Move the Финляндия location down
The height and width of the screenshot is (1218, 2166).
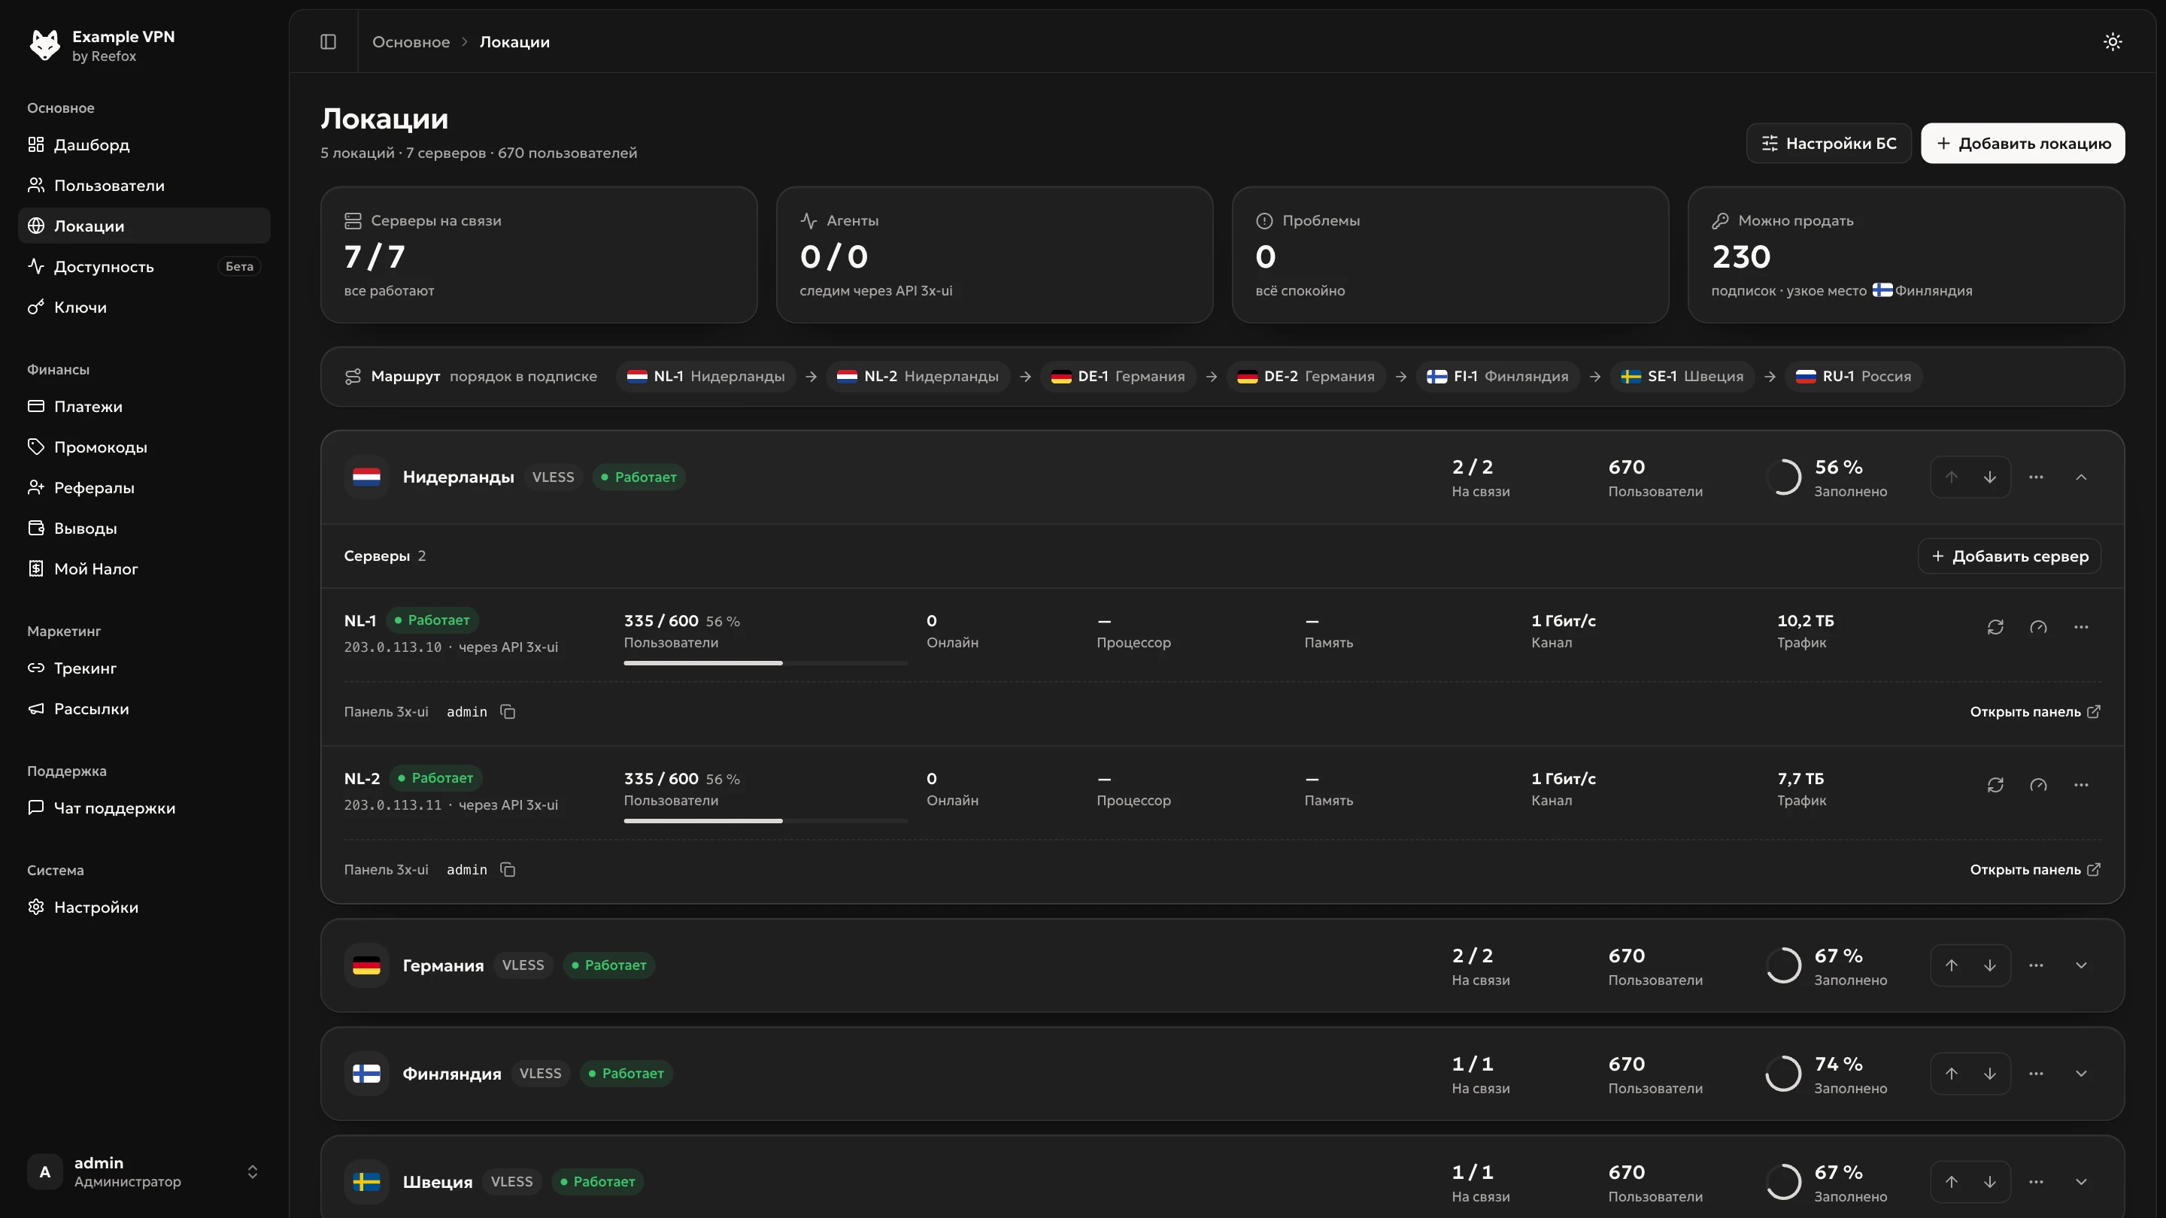pyautogui.click(x=1989, y=1074)
